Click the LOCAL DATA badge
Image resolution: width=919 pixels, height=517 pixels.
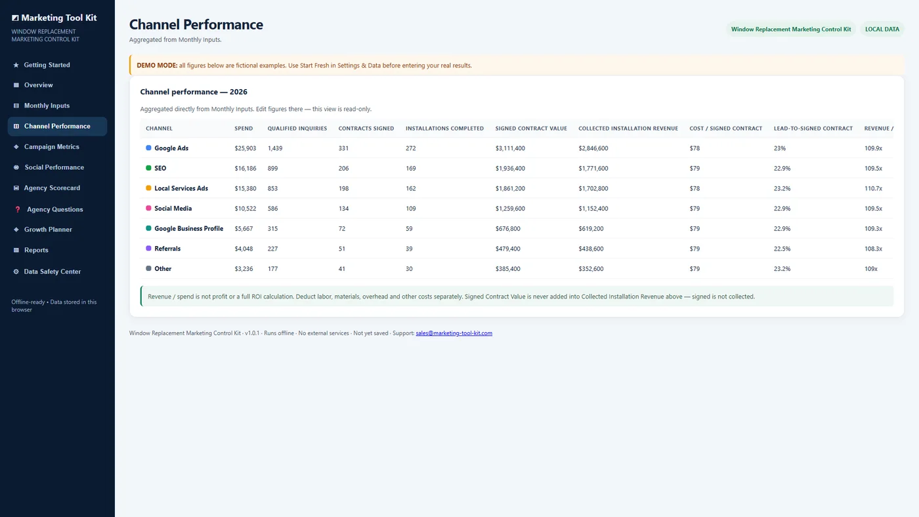click(x=882, y=30)
